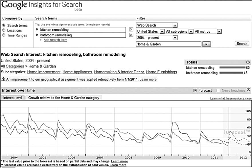Remove the kitchen remodeling search term

pos(131,29)
